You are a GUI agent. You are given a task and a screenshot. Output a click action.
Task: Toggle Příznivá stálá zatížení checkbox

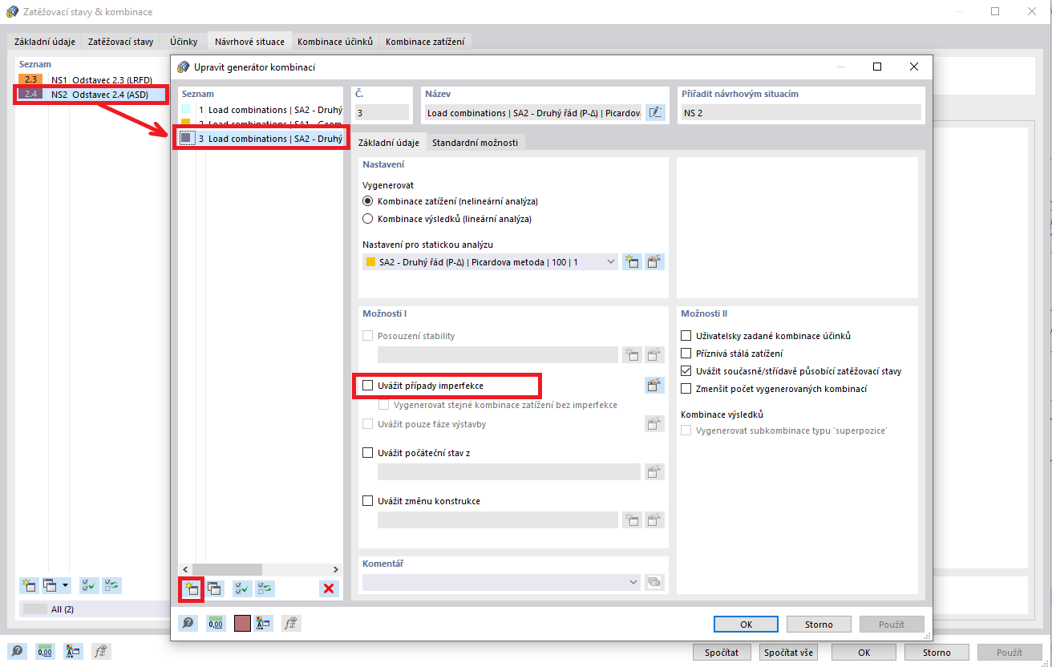[x=686, y=354]
